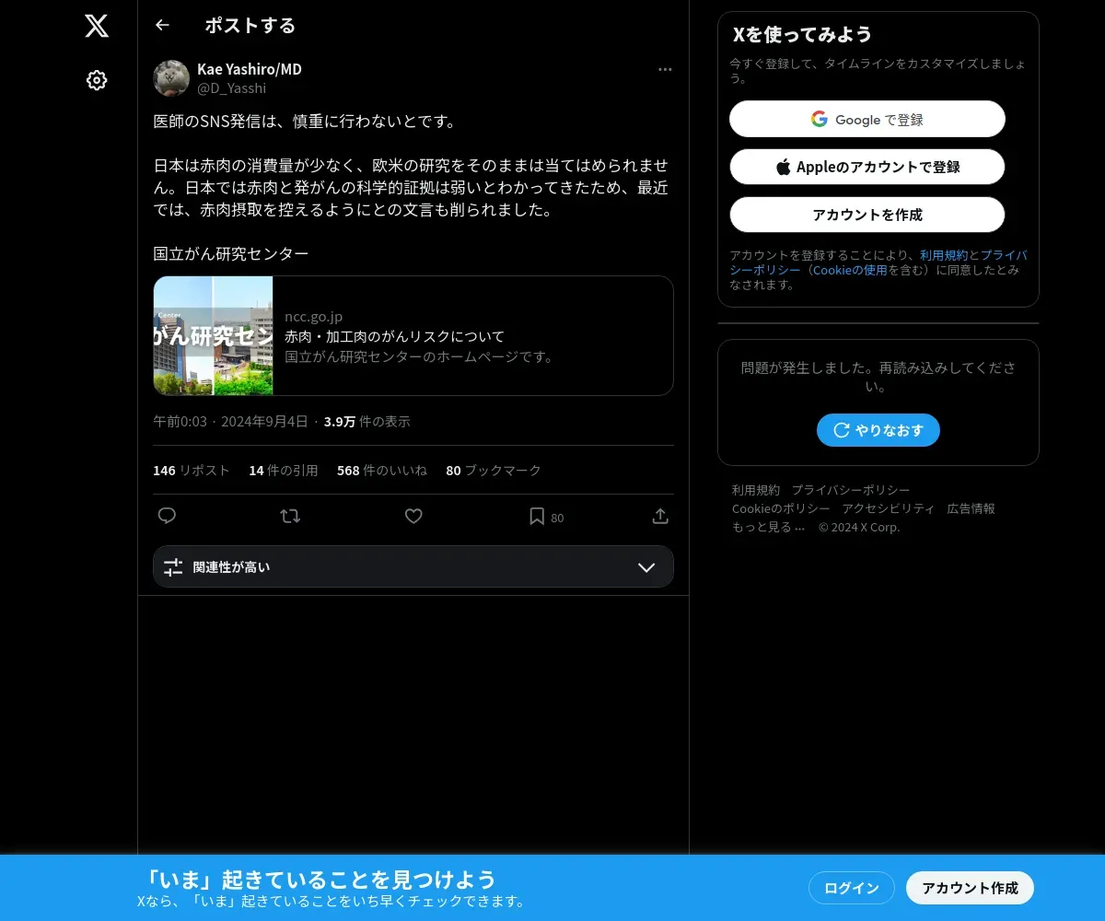View the 80 ブックマーク count
Screen dimensions: 1105x921
pyautogui.click(x=494, y=470)
